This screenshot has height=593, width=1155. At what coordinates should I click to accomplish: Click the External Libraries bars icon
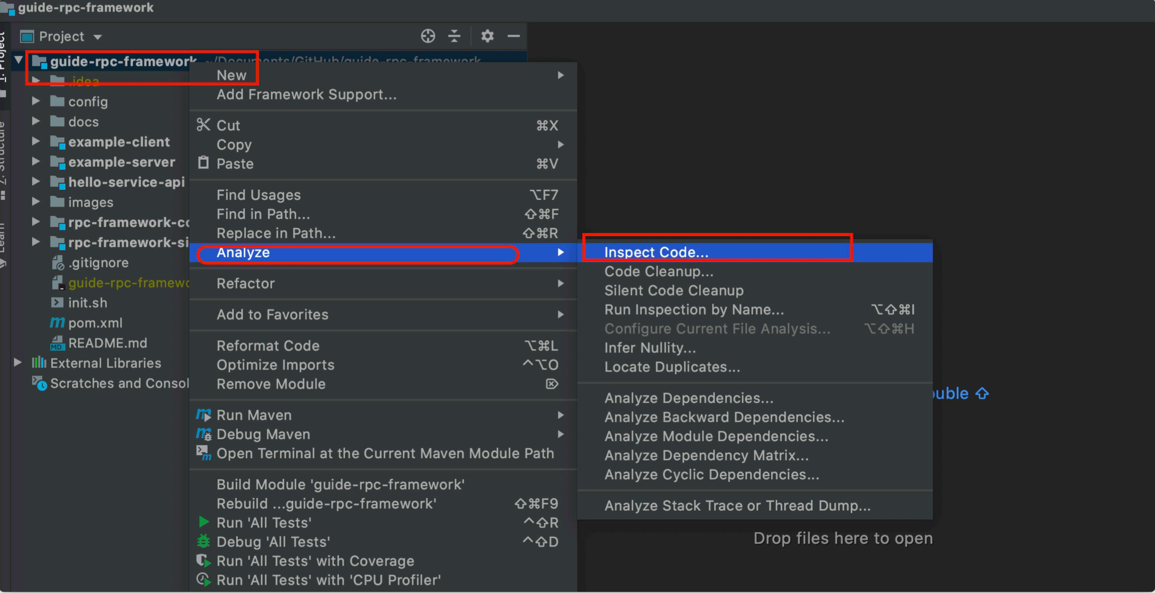click(x=39, y=362)
